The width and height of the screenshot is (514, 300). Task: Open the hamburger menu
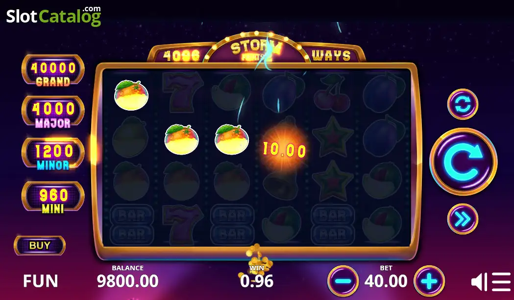501,282
